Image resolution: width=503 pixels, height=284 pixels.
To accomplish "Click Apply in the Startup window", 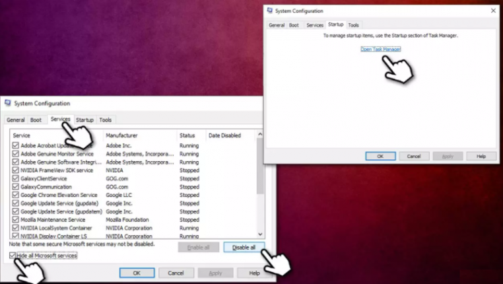I will 448,157.
